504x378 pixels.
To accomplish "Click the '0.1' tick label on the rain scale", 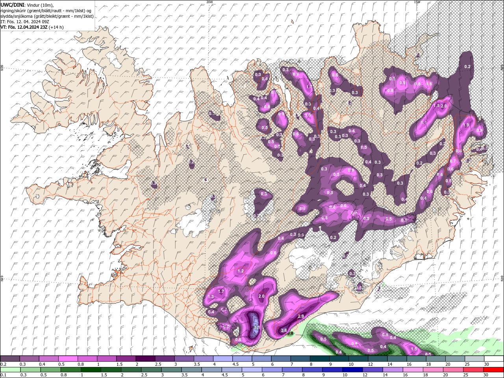I will coord(4,375).
